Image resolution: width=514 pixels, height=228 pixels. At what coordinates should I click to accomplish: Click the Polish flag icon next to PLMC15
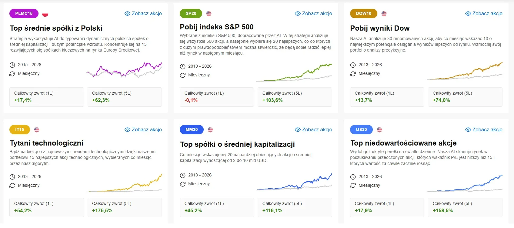coord(45,14)
